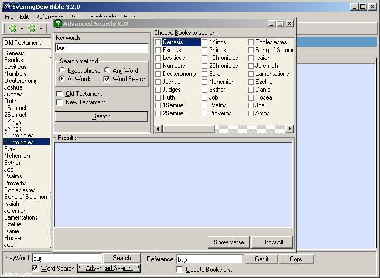Click the Get it button
The height and width of the screenshot is (278, 380).
pos(261,259)
